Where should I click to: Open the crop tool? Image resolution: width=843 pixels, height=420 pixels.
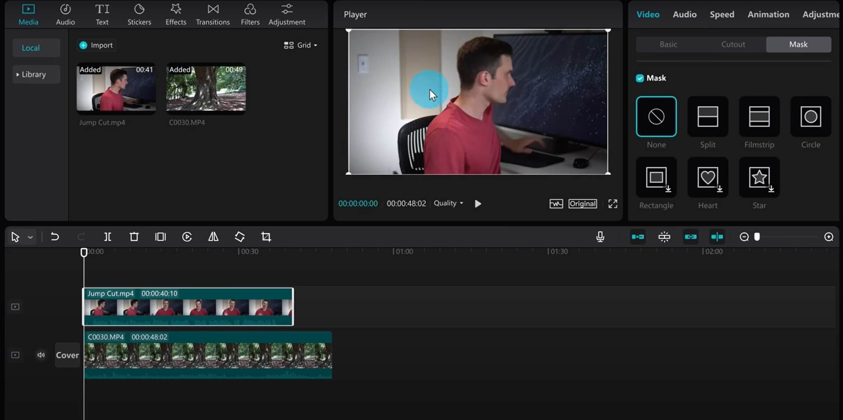266,237
